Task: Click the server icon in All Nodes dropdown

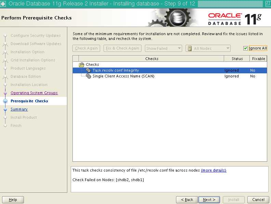Action: [190, 48]
